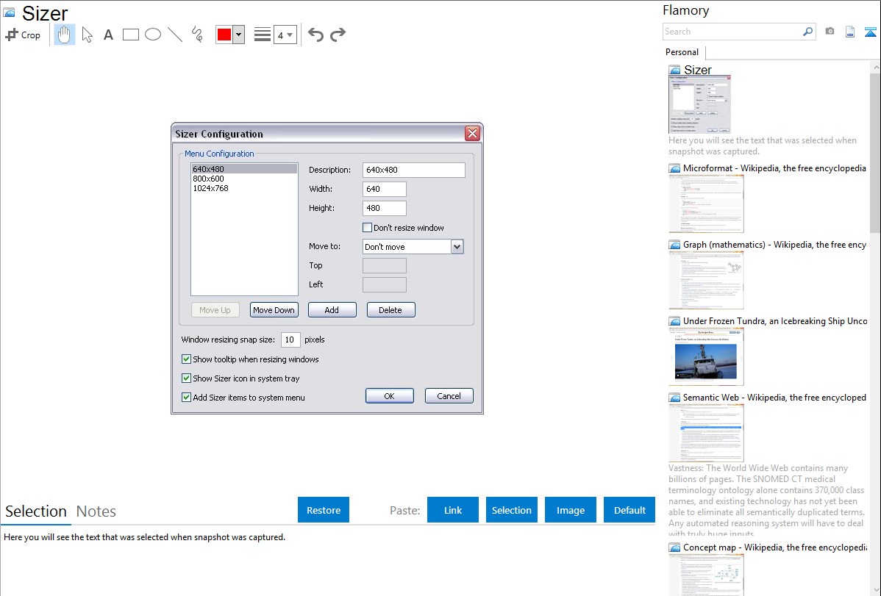881x596 pixels.
Task: Enable Don't resize window checkbox
Action: 368,228
